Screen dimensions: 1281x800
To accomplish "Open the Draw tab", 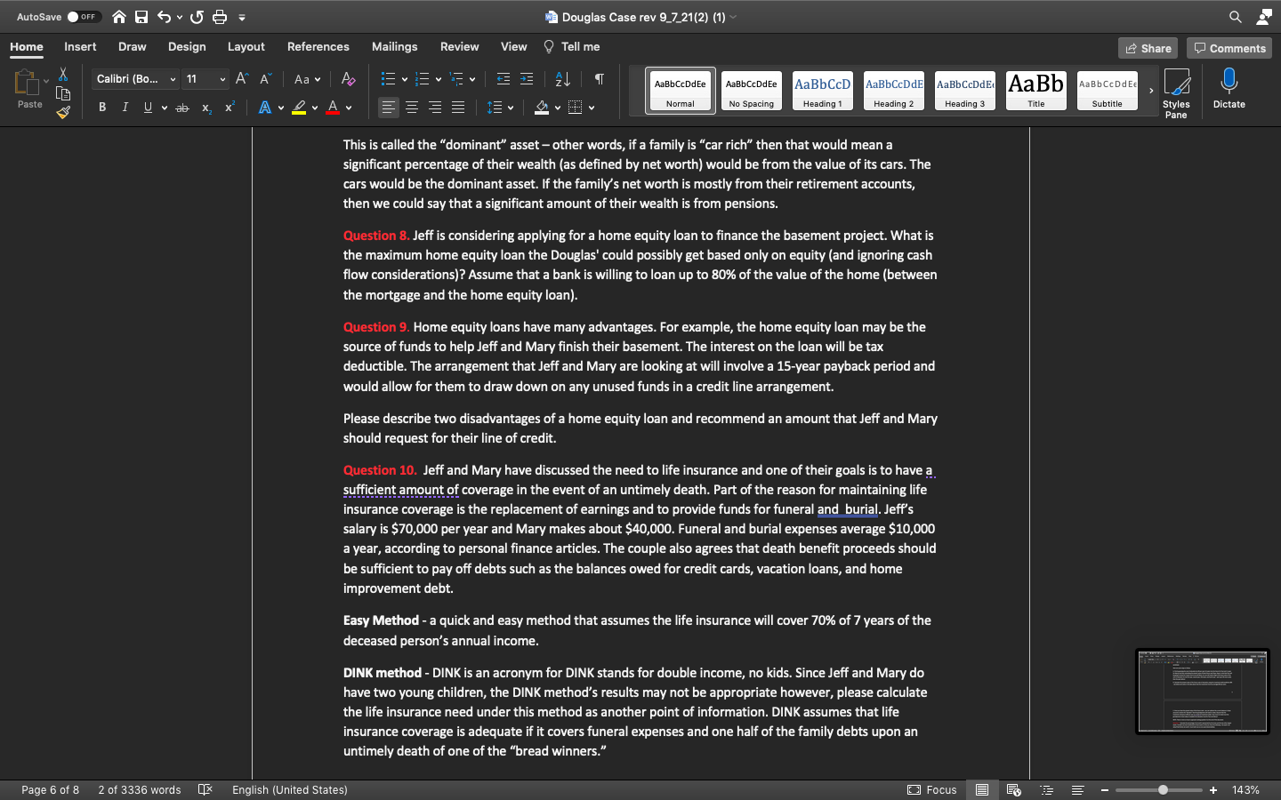I will click(133, 47).
